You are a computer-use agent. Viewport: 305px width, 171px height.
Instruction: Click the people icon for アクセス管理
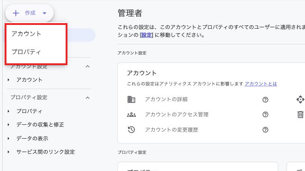tap(132, 115)
